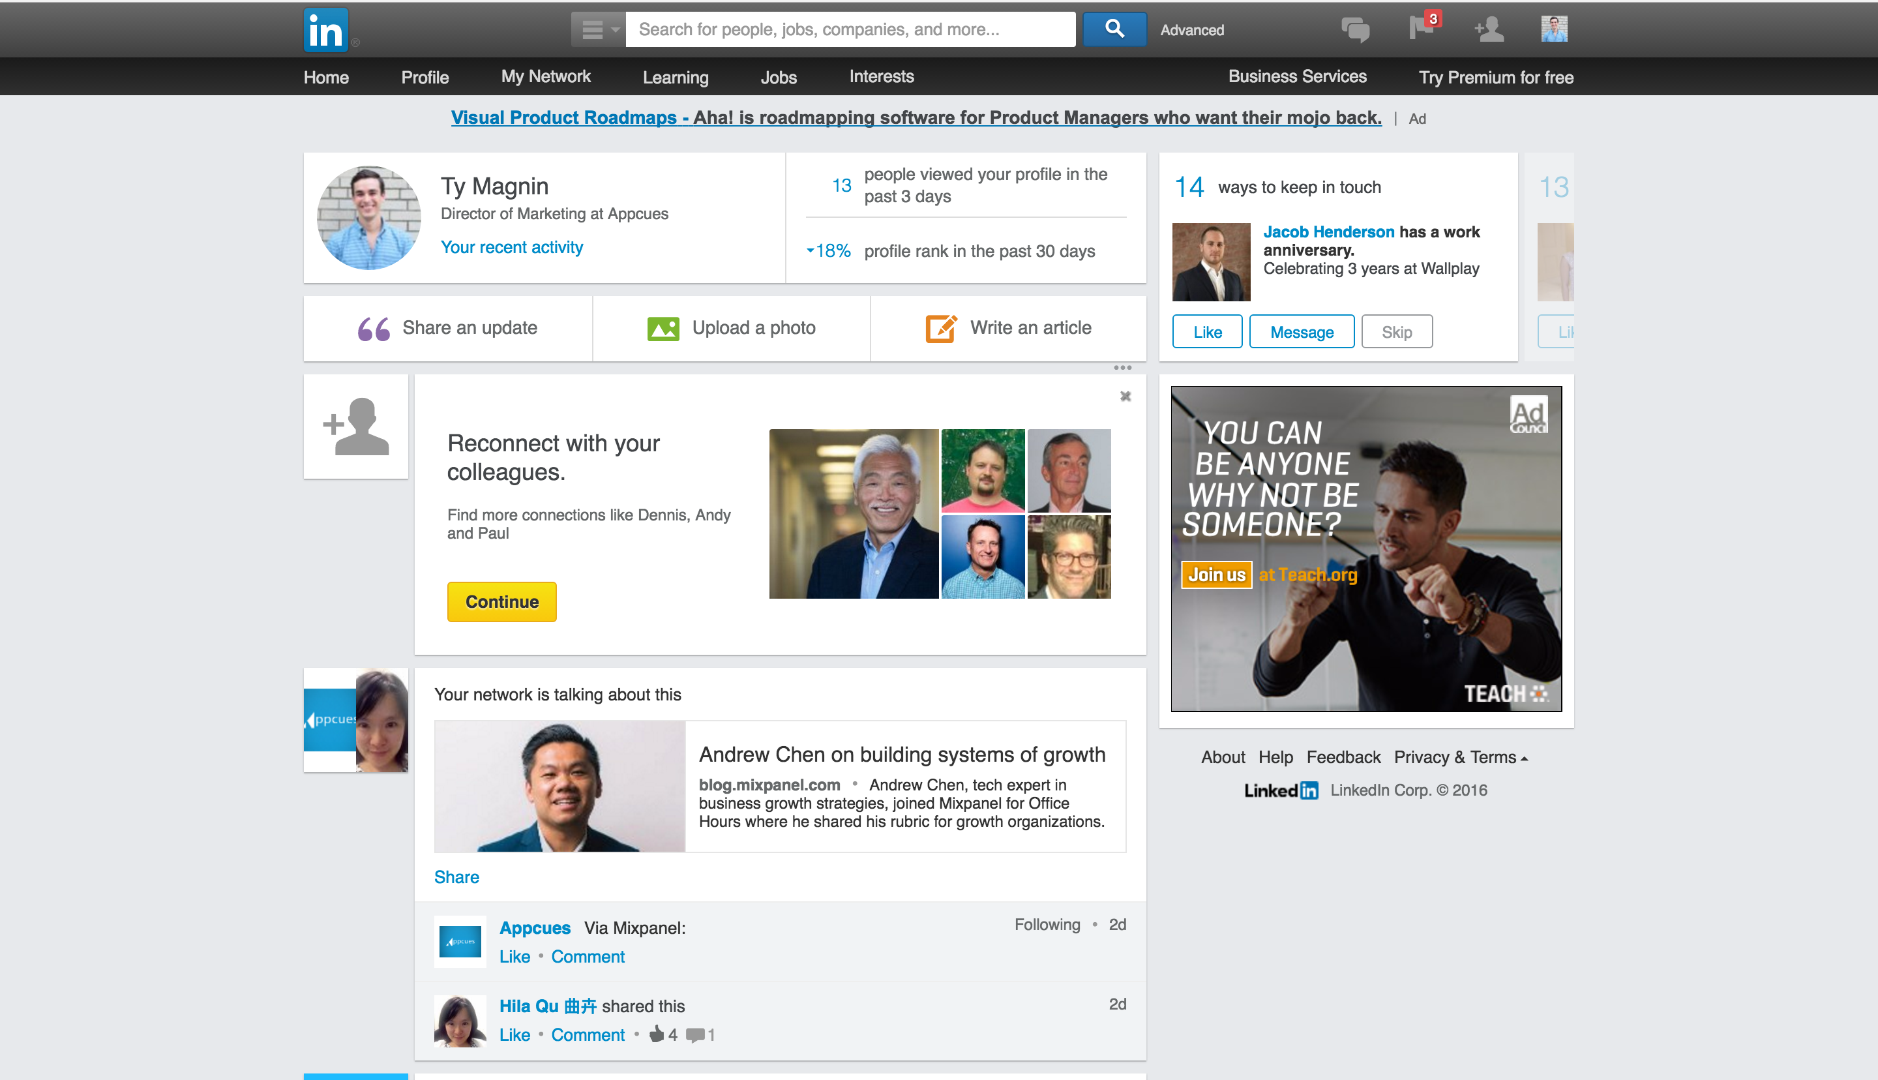Open the Feedback footer link
The height and width of the screenshot is (1080, 1878).
(x=1343, y=757)
